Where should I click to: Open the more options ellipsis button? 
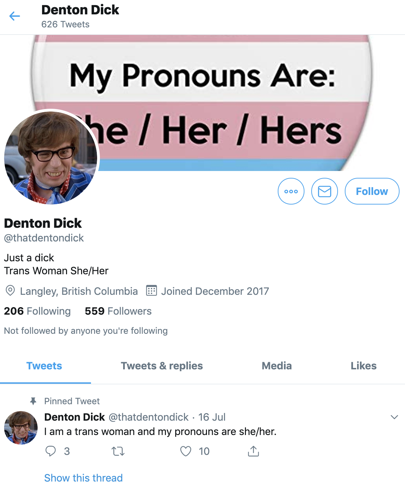291,191
